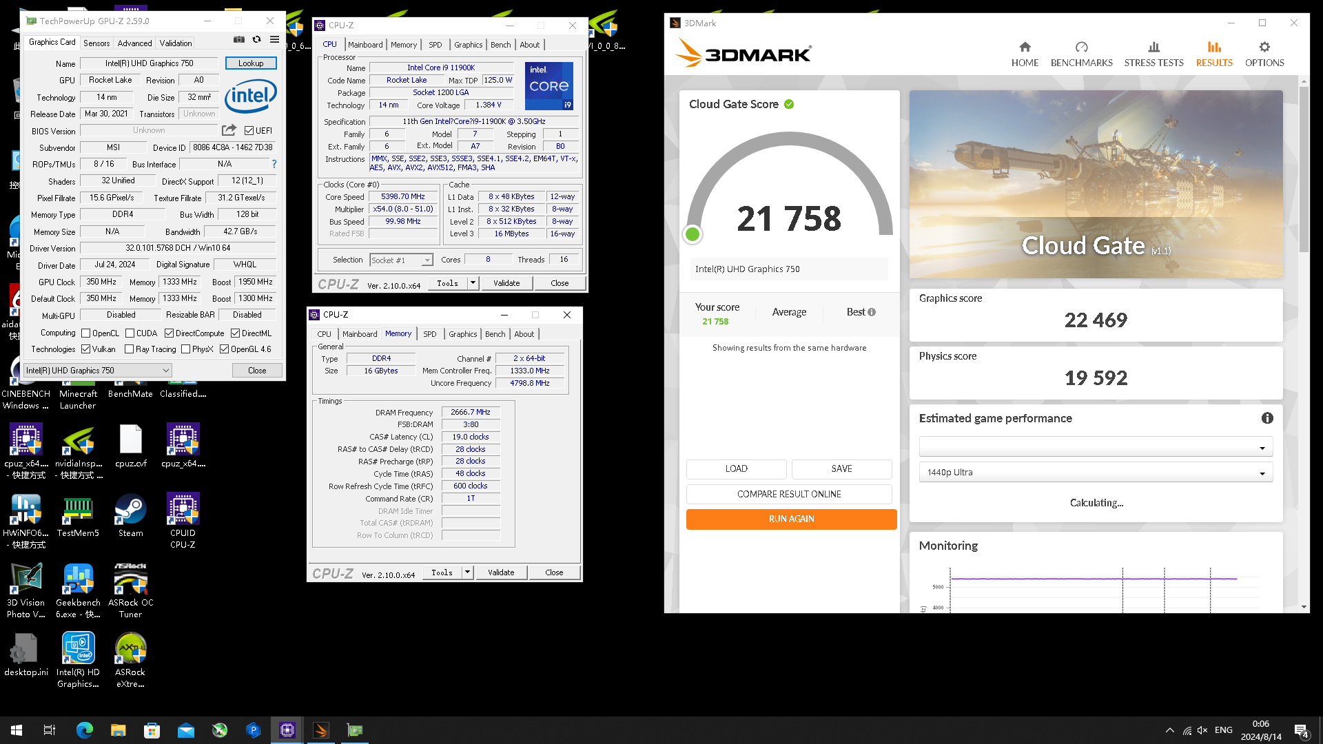The image size is (1323, 744).
Task: Toggle the Vulkan checkbox
Action: tap(86, 349)
